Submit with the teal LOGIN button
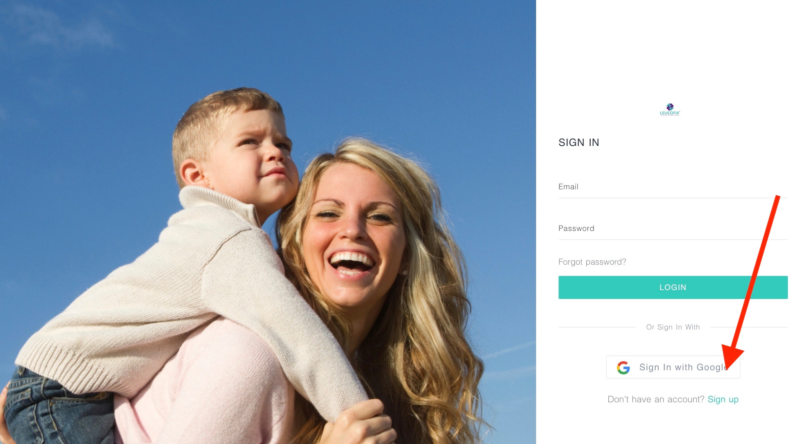Viewport: 795px width, 444px height. (673, 287)
